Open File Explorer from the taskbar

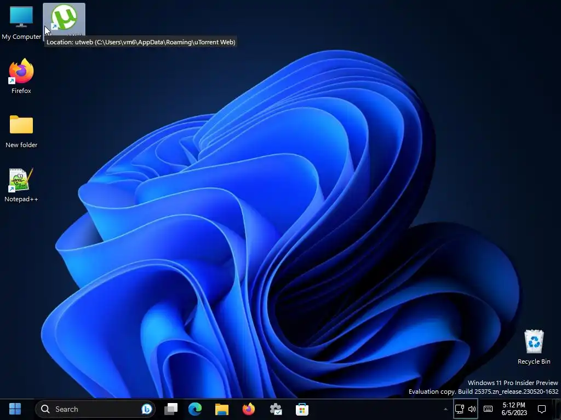click(x=221, y=409)
